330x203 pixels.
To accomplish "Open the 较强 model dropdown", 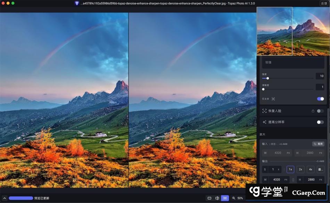I will pyautogui.click(x=293, y=62).
